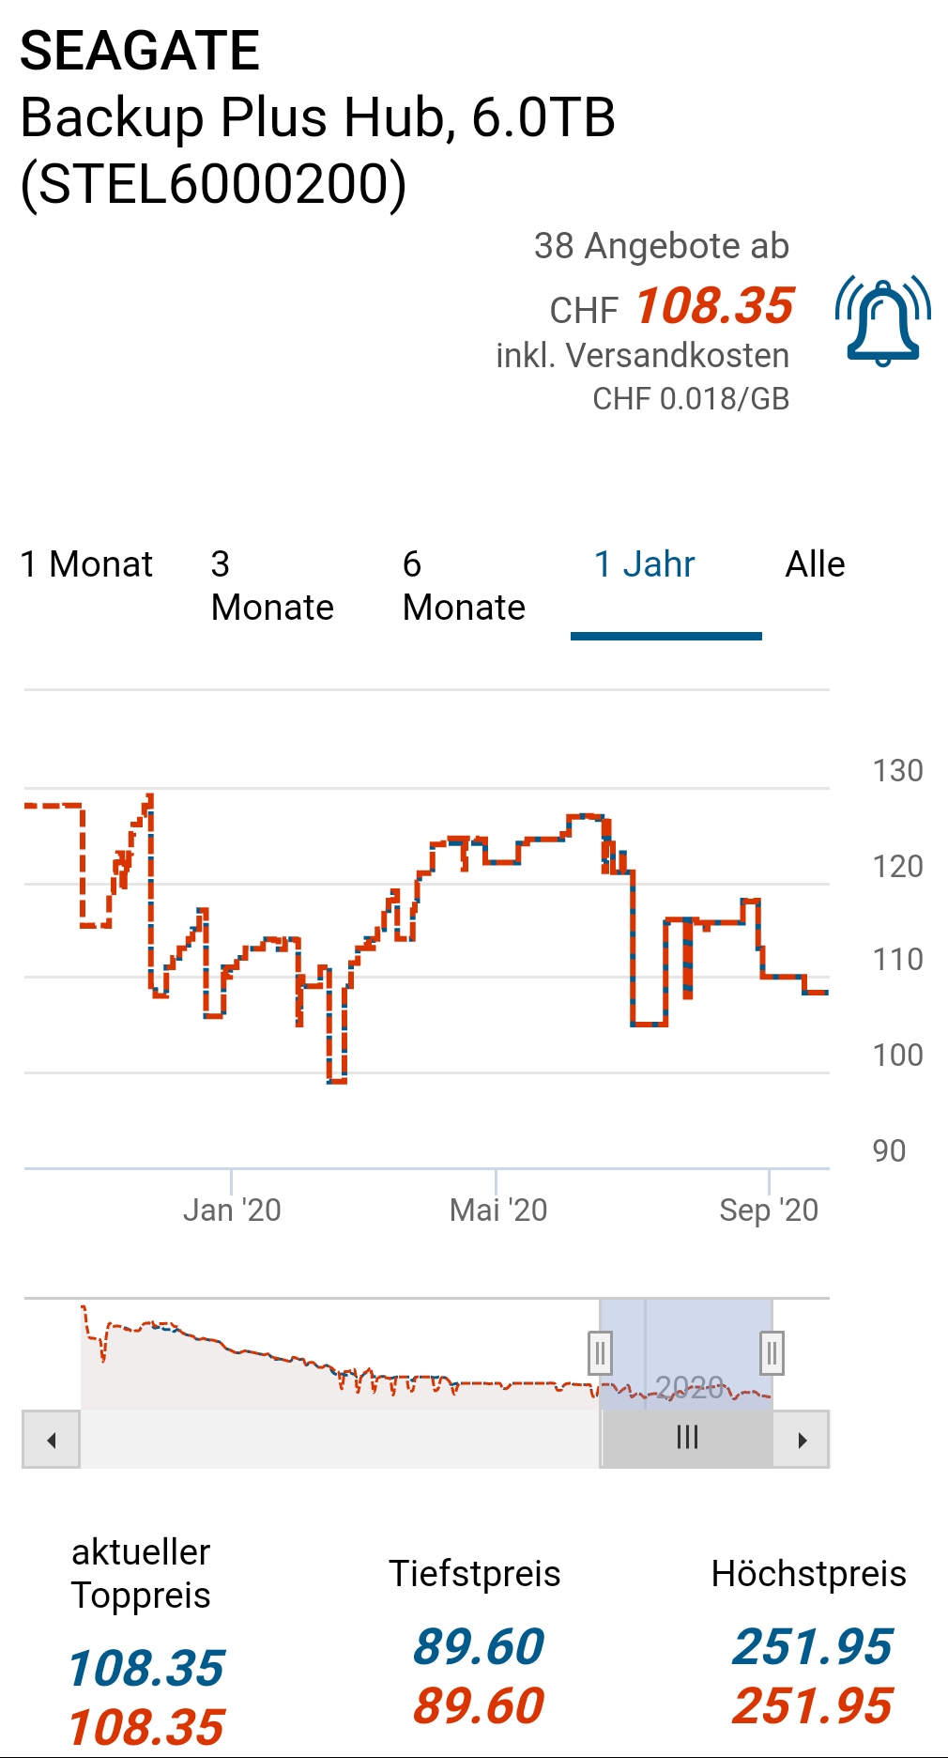Grab the left range selector handle
Viewport: 948px width, 1758px height.
coord(600,1353)
